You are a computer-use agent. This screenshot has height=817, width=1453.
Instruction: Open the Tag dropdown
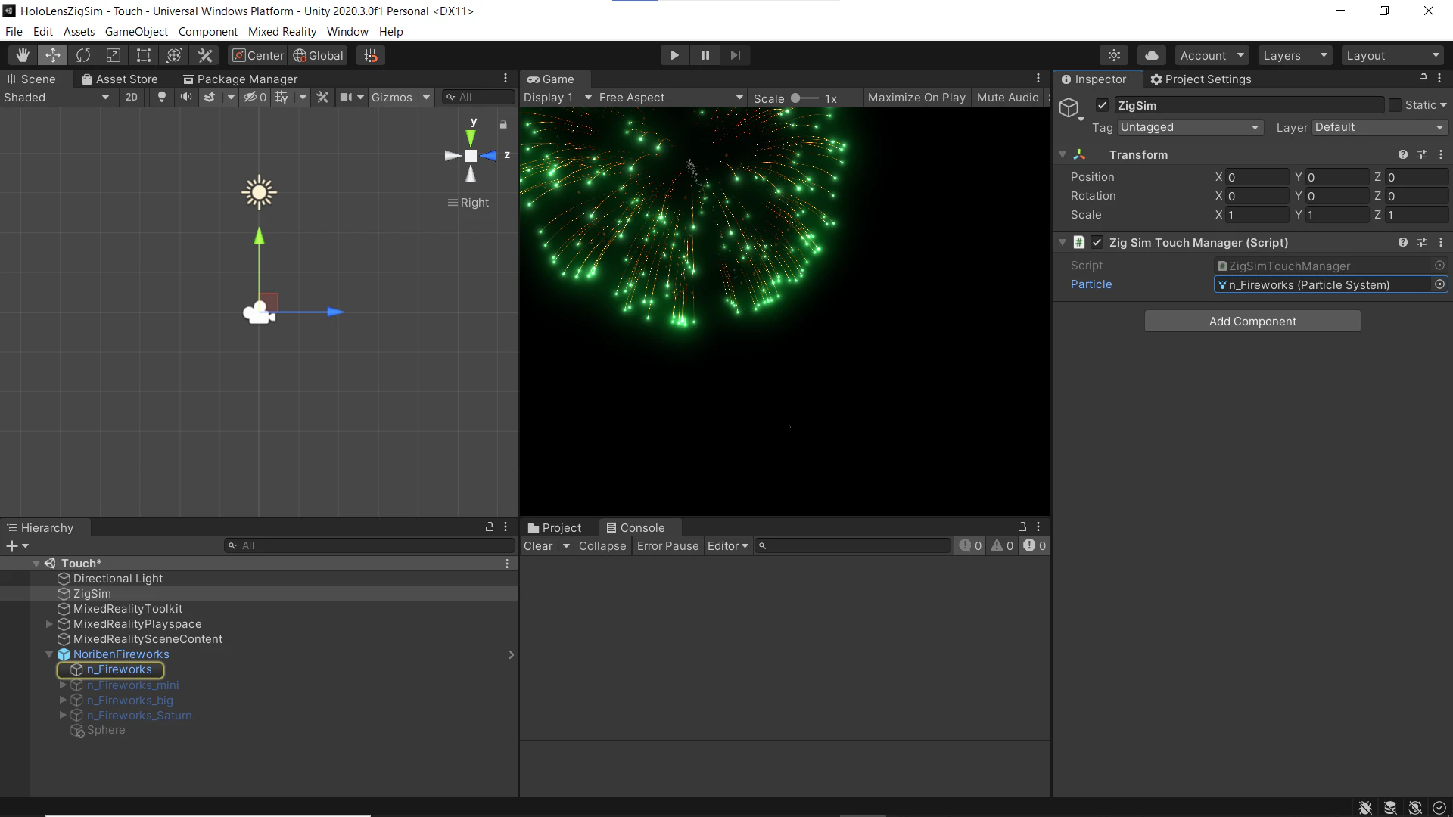[1190, 127]
